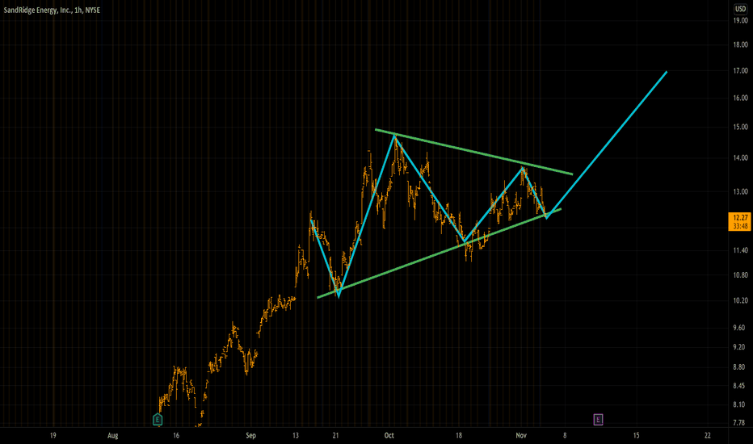Click the 15.00 price axis label
This screenshot has width=753, height=444.
(x=741, y=128)
